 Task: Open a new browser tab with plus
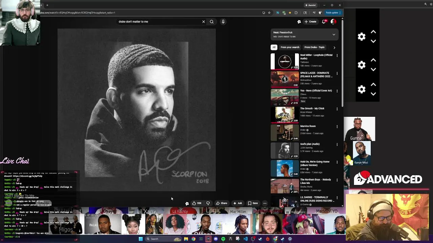tap(47, 5)
